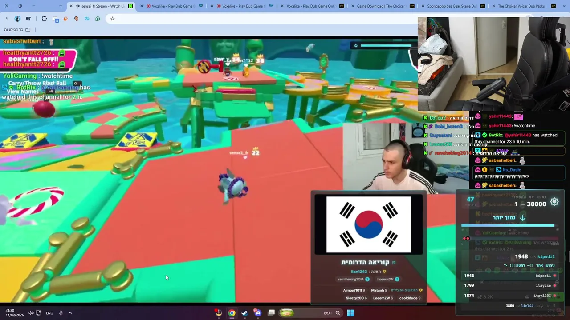Open the Windows Start menu
This screenshot has height=320, width=570.
(x=350, y=313)
